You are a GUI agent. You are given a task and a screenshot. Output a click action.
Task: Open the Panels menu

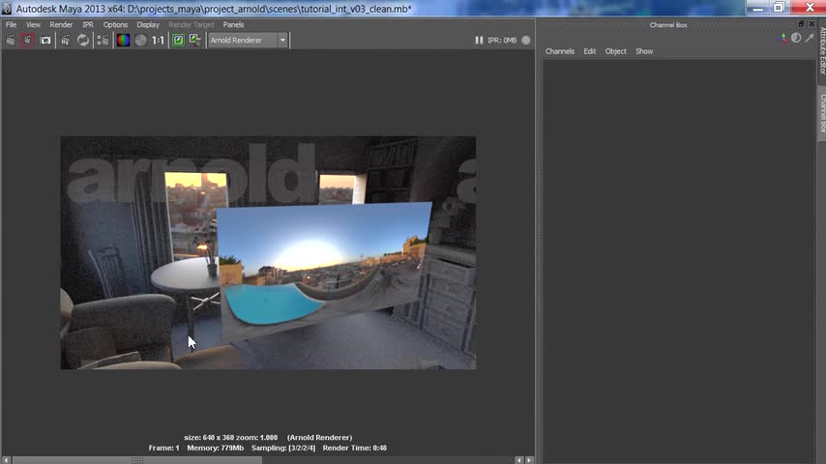pos(233,25)
